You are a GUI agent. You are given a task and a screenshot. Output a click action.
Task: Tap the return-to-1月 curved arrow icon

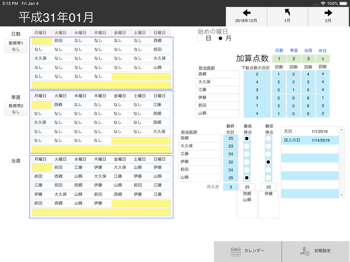tap(287, 13)
